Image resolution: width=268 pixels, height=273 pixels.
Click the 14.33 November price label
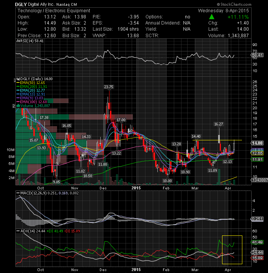(x=86, y=136)
